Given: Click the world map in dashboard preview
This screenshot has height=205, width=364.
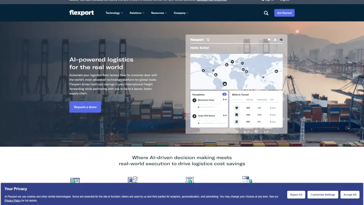Looking at the screenshot, I should 236,72.
